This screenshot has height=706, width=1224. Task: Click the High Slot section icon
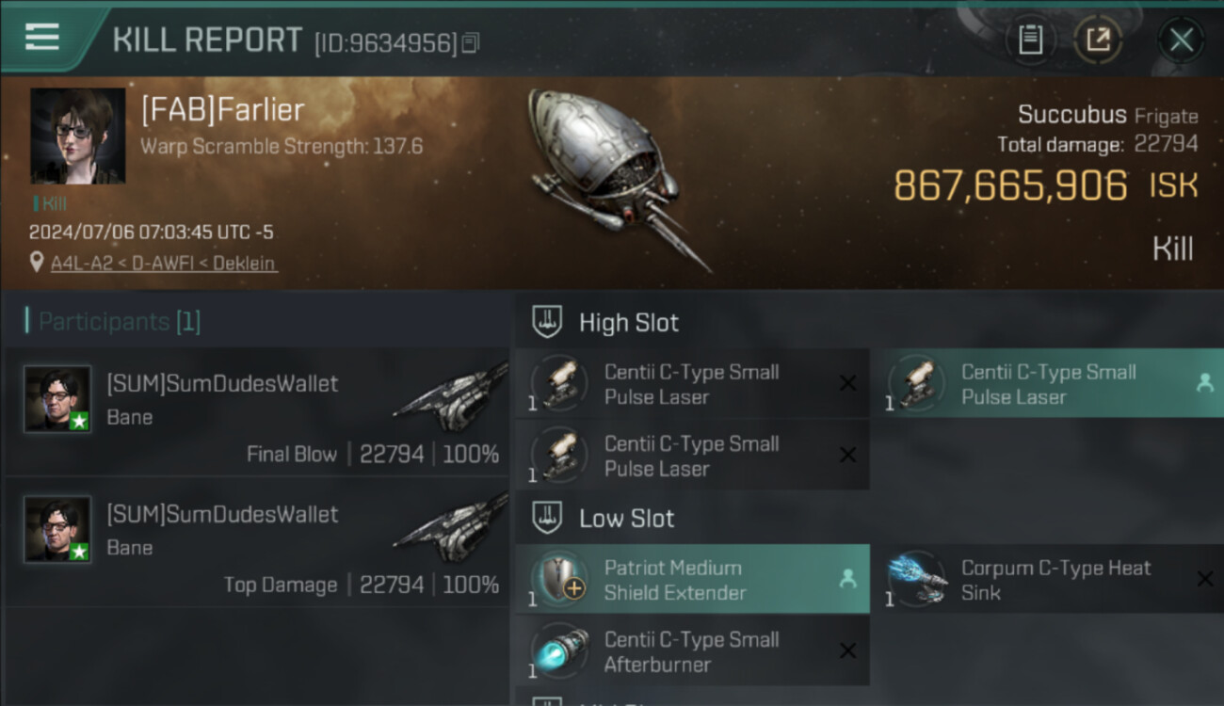pyautogui.click(x=547, y=322)
